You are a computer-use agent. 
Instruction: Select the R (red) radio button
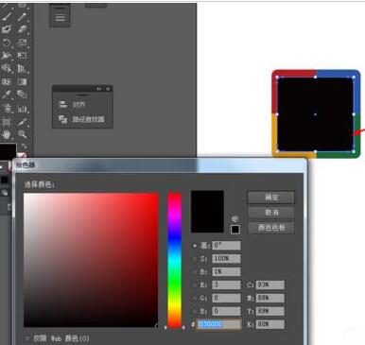tap(195, 285)
